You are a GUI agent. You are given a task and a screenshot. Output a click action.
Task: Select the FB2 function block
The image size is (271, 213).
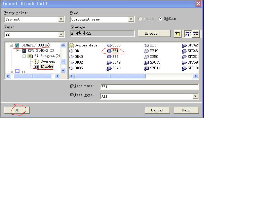coord(113,57)
